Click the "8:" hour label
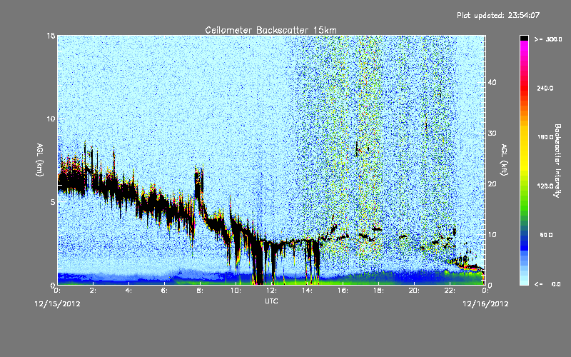 [201, 291]
